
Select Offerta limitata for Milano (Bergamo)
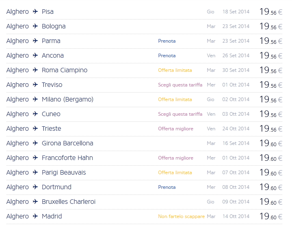175,99
